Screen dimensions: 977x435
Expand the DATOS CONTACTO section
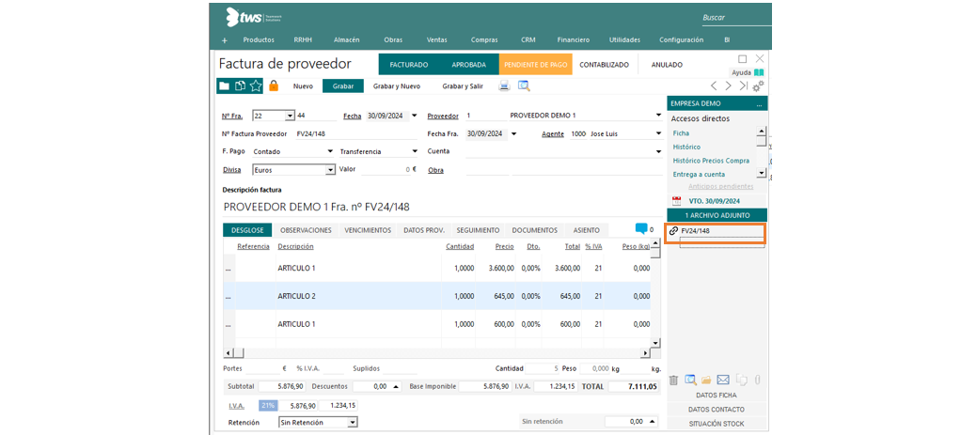[x=716, y=410]
